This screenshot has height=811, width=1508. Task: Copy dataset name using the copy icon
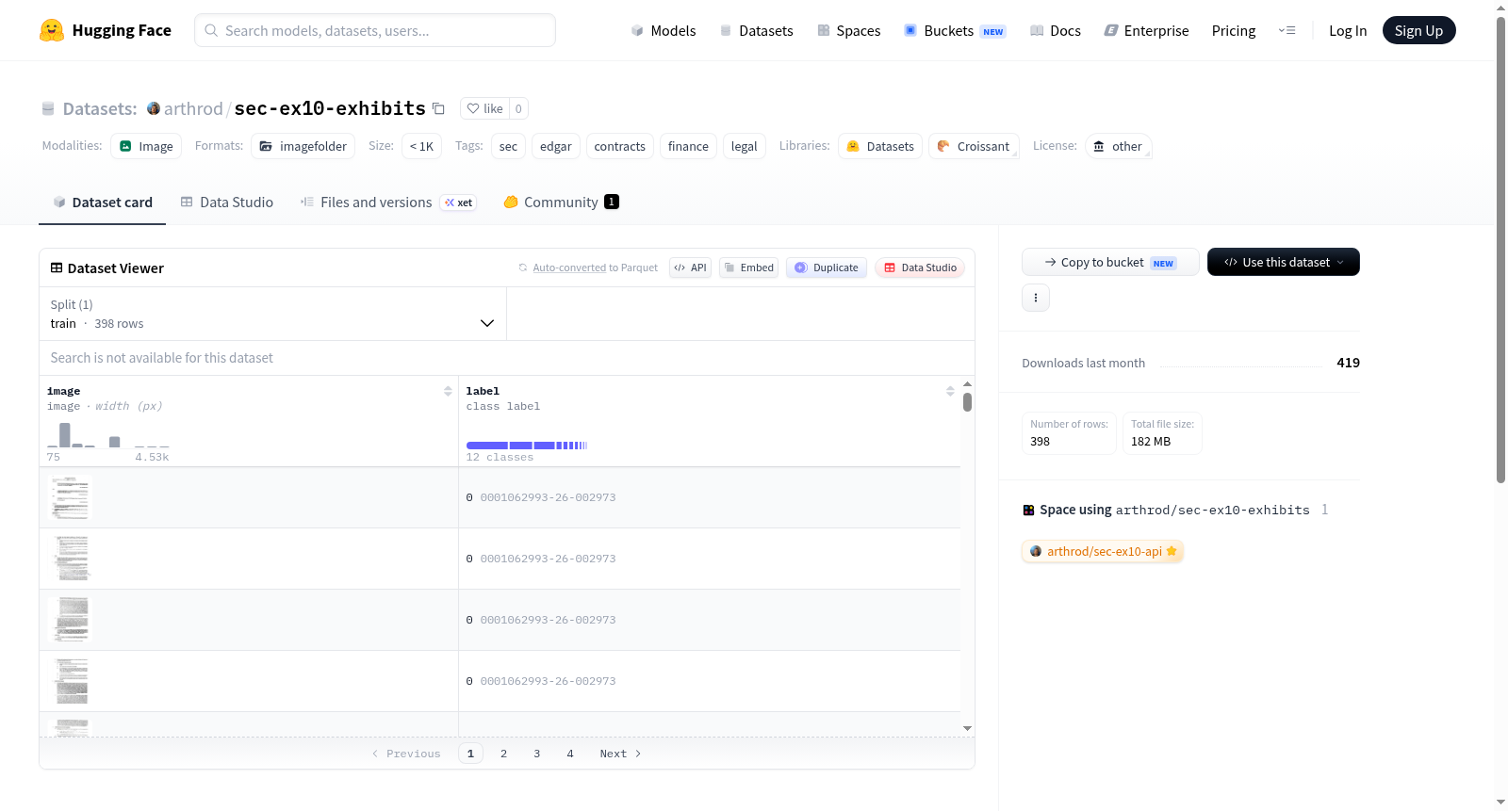coord(438,108)
